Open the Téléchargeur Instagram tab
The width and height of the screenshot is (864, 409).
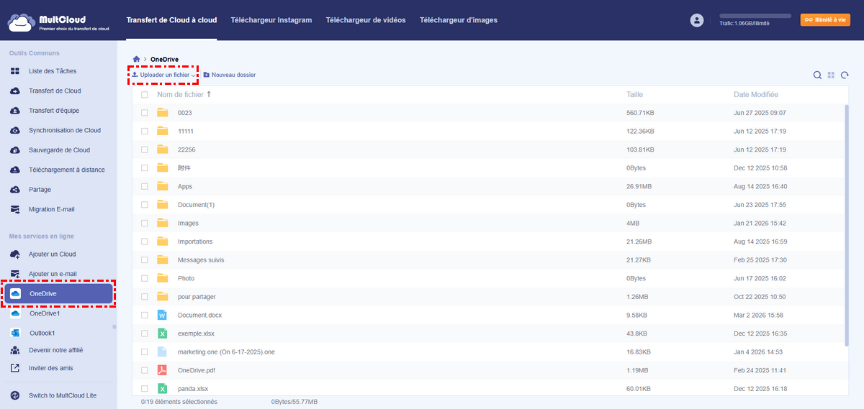(271, 20)
